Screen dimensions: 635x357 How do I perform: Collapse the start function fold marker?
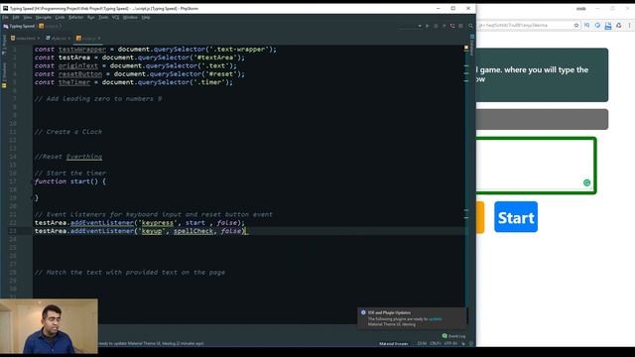pyautogui.click(x=33, y=181)
